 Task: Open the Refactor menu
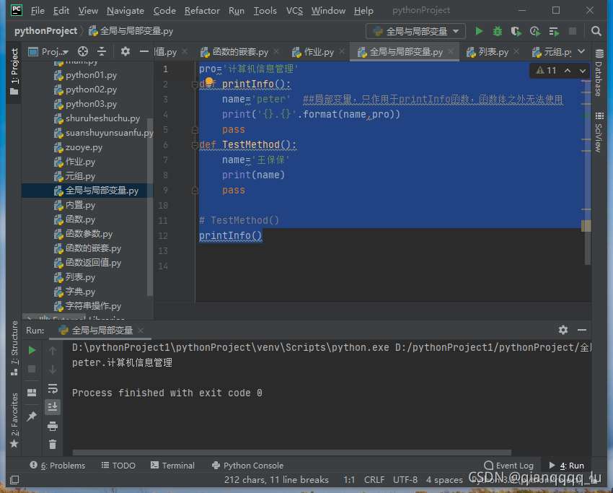pyautogui.click(x=202, y=11)
